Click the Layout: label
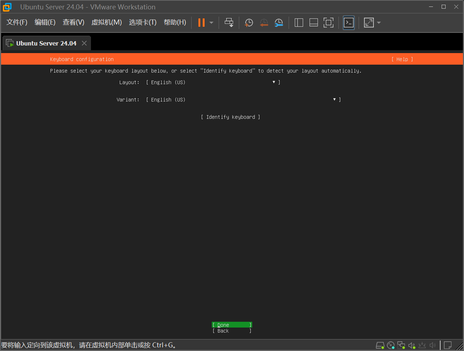Viewport: 464px width, 351px height. 129,82
